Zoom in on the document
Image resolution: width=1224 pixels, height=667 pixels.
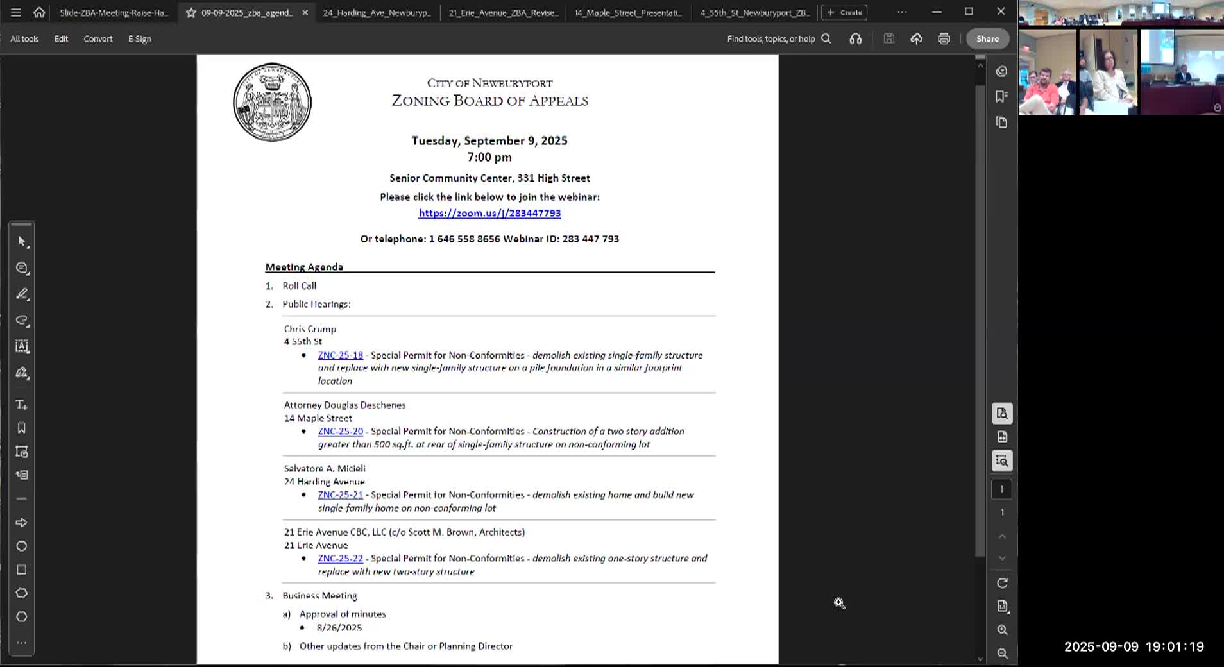click(1002, 630)
